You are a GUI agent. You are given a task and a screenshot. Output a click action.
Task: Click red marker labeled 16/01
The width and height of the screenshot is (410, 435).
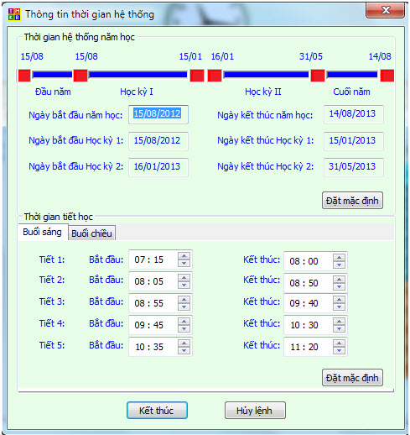coord(215,76)
